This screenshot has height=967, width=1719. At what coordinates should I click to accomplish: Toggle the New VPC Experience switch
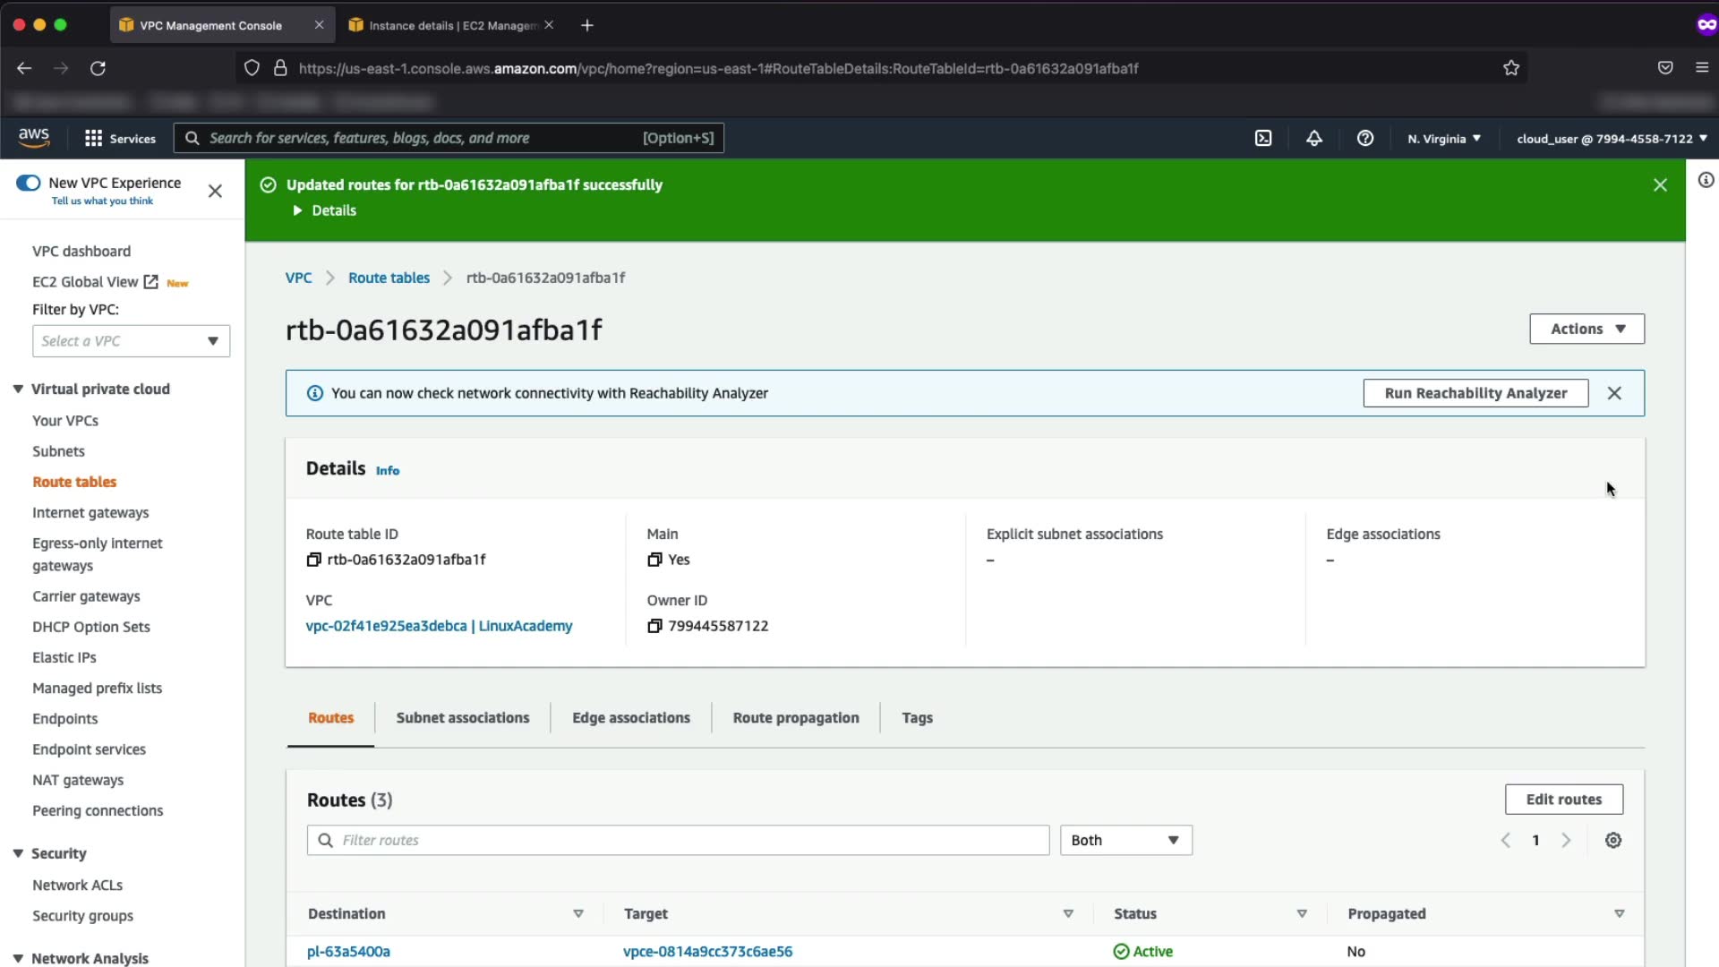click(29, 183)
